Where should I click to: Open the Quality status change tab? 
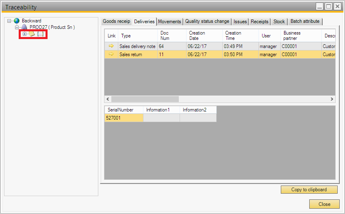coord(207,21)
